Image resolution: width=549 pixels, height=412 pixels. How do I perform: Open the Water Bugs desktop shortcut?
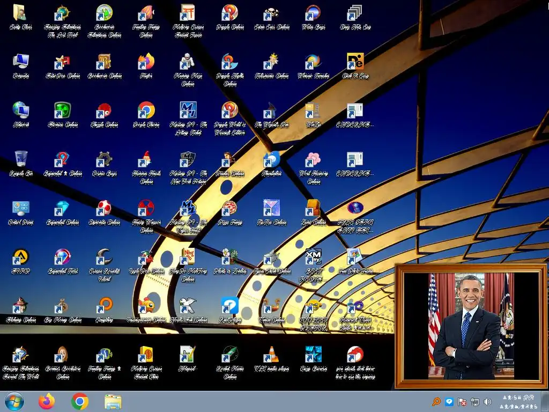point(313,17)
